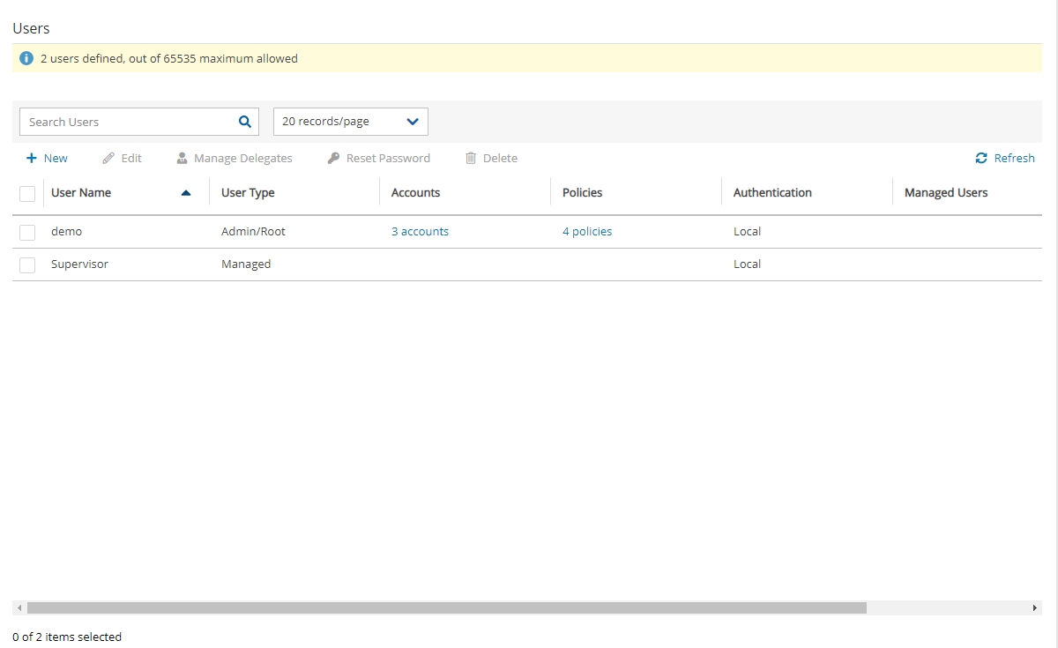Toggle User Name sort arrow
This screenshot has width=1058, height=648.
[185, 193]
